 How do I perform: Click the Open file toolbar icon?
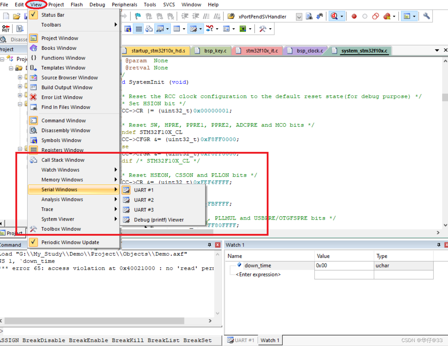point(16,16)
